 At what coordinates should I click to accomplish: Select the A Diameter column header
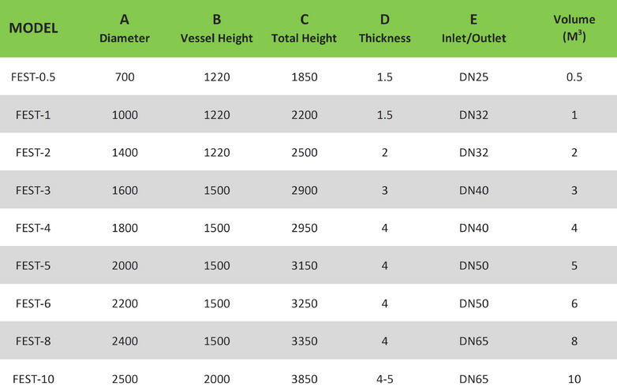[125, 28]
